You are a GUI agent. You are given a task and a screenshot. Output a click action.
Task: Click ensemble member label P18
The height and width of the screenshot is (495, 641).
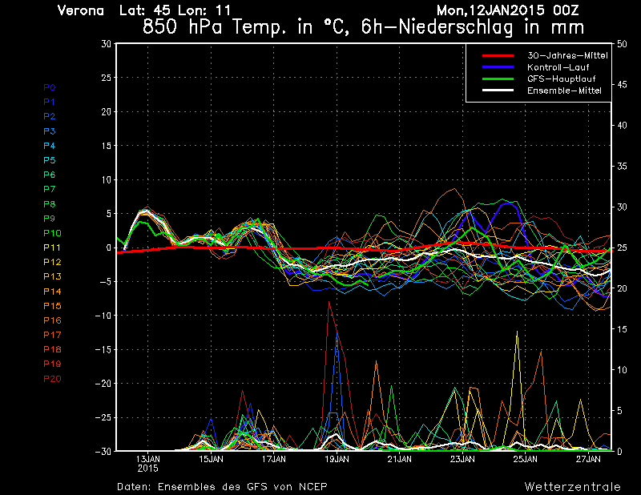coord(52,349)
